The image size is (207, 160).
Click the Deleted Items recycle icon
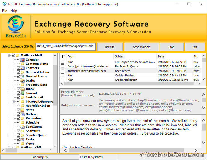tap(22, 76)
